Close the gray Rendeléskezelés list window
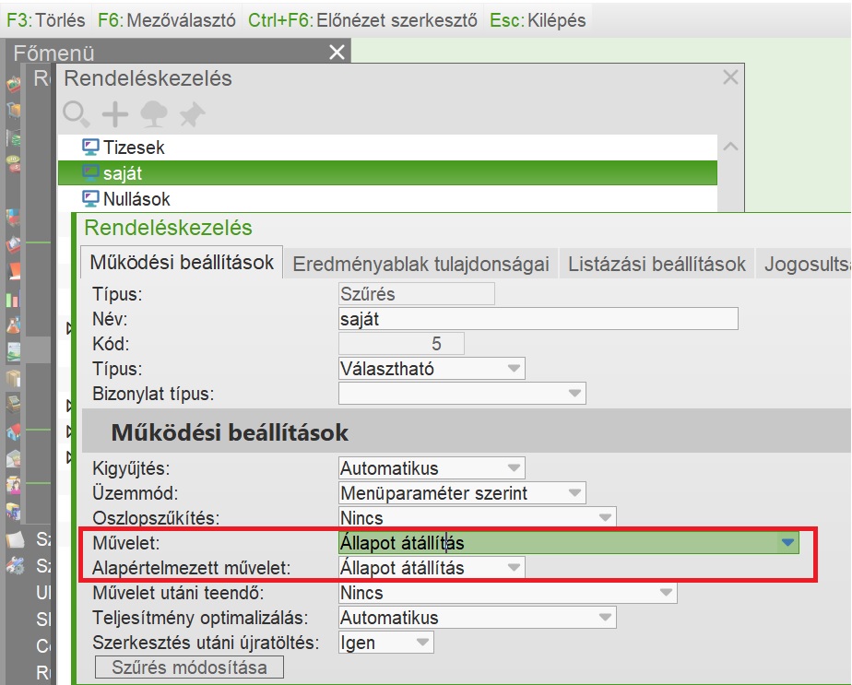Screen dimensions: 852x685 point(730,77)
